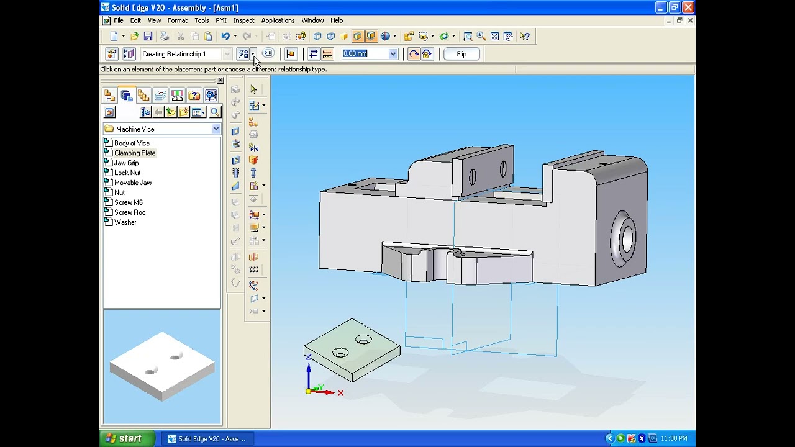The height and width of the screenshot is (447, 795).
Task: Click the coordinate system icon in the vertical toolbar
Action: tap(253, 285)
